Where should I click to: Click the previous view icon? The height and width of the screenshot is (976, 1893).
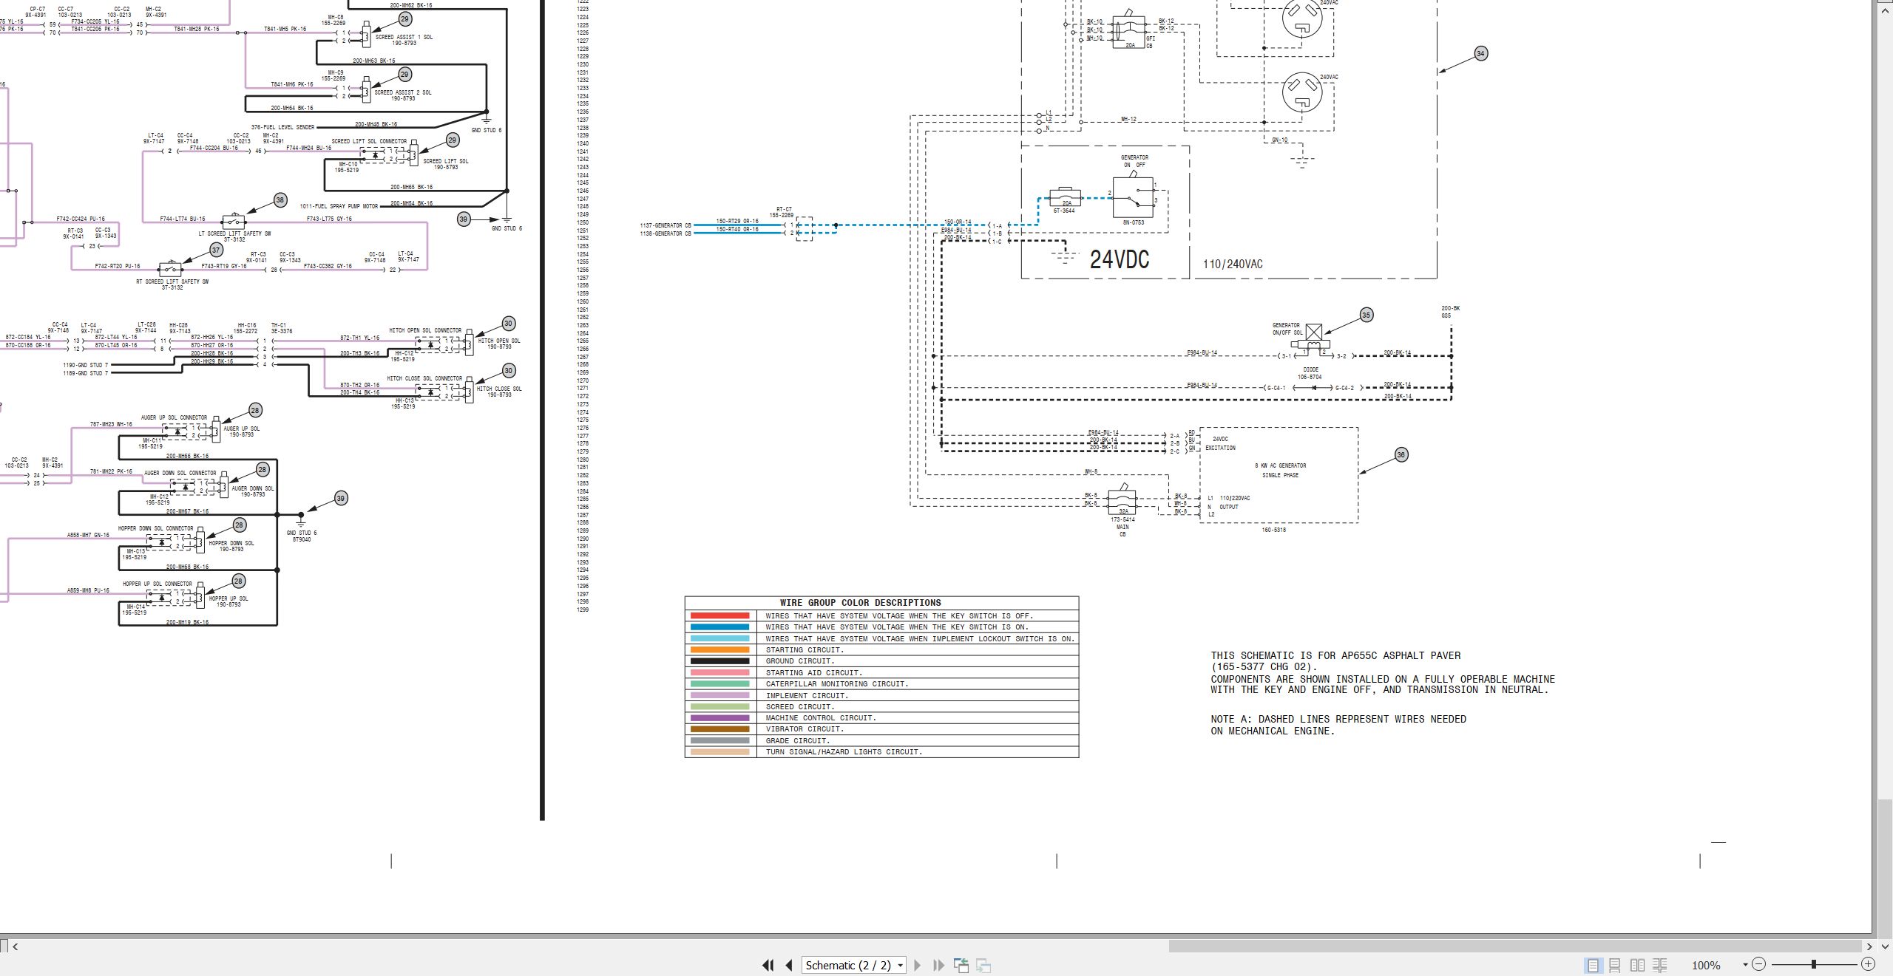[961, 965]
